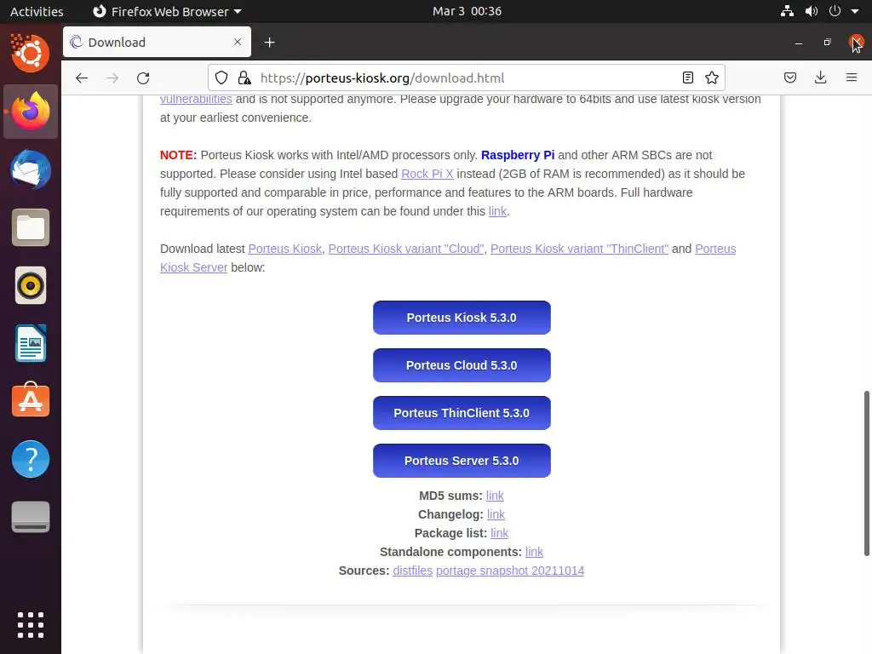Image resolution: width=872 pixels, height=654 pixels.
Task: Launch Rhythmbox from the dock
Action: coord(31,286)
